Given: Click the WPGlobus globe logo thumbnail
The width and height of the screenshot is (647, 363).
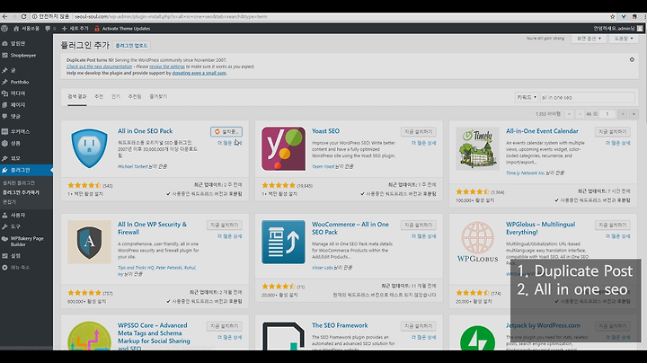Looking at the screenshot, I should click(477, 242).
